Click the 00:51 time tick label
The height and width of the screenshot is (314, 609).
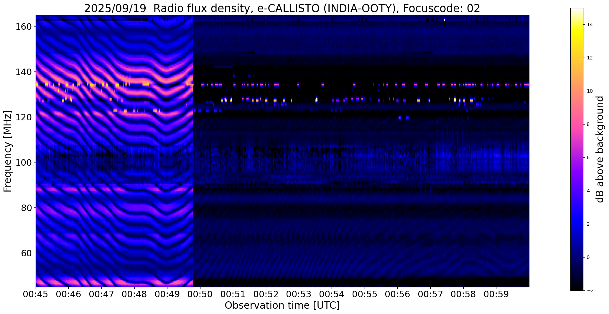(x=233, y=294)
